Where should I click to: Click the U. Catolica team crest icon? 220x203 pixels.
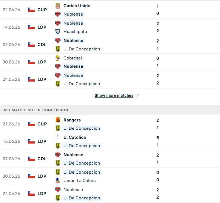[x=58, y=137]
